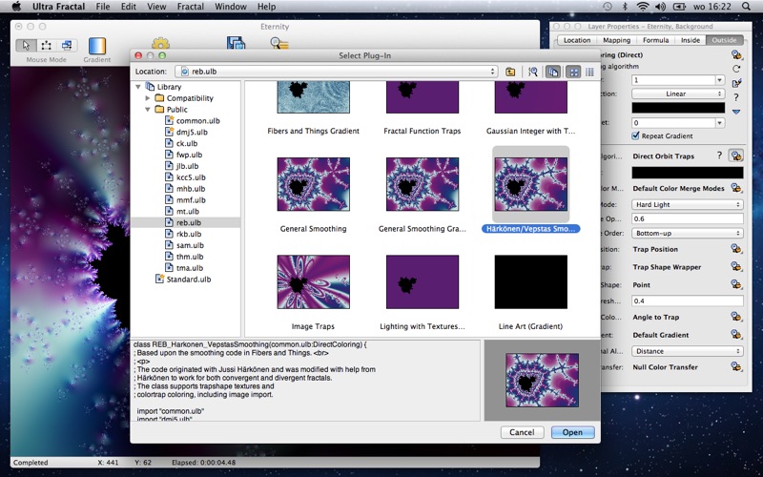Switch to thumbnail grid view
The image size is (763, 477).
(x=574, y=72)
